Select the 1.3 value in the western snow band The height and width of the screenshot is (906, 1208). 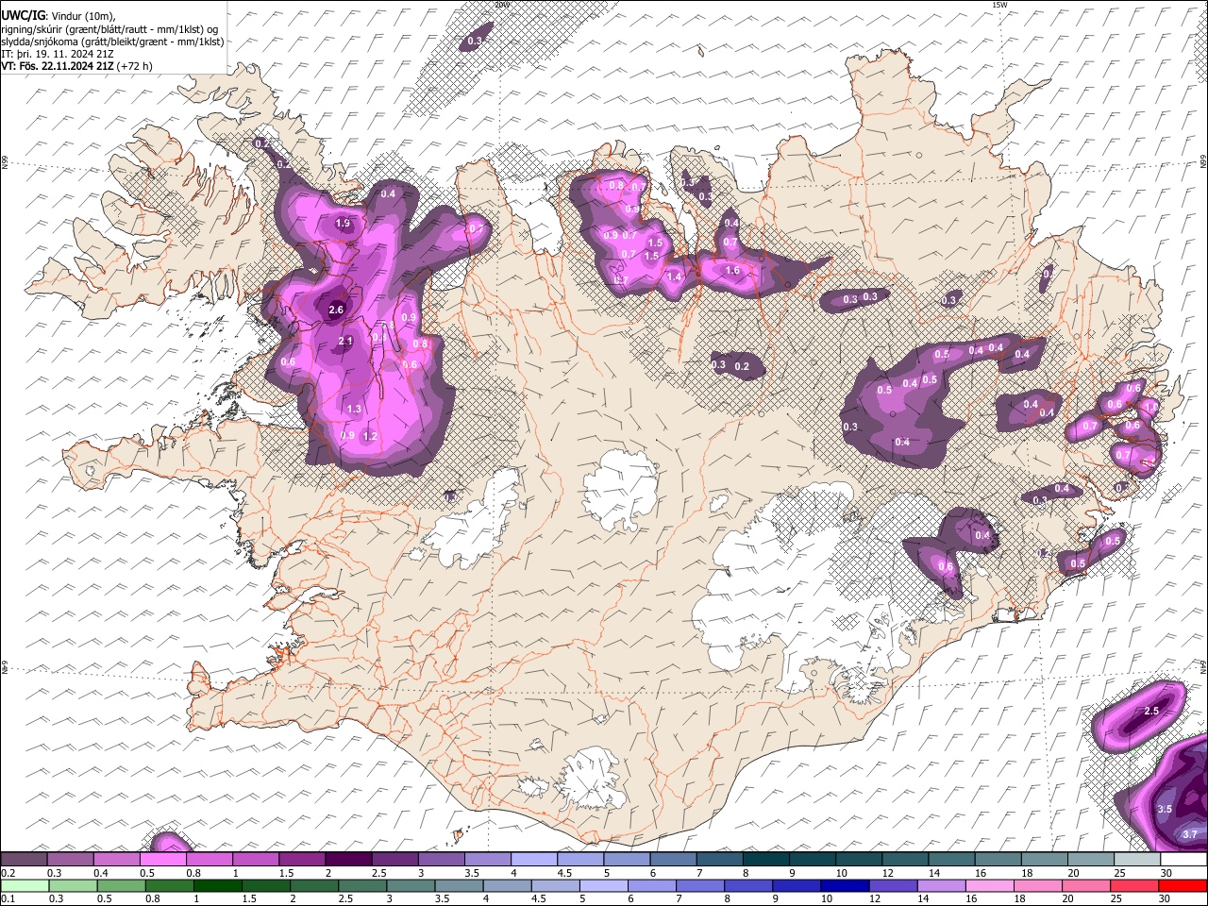[x=355, y=410]
